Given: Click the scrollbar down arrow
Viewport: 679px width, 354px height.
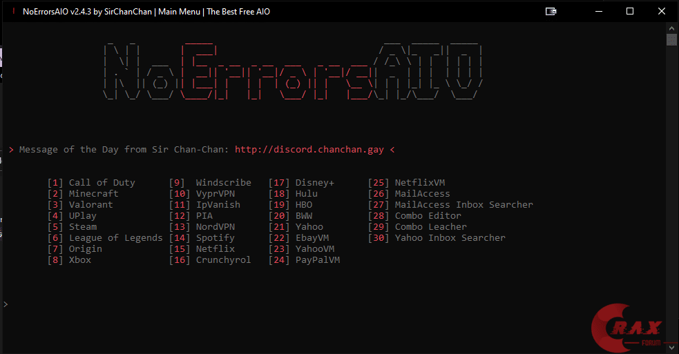Looking at the screenshot, I should click(x=671, y=347).
